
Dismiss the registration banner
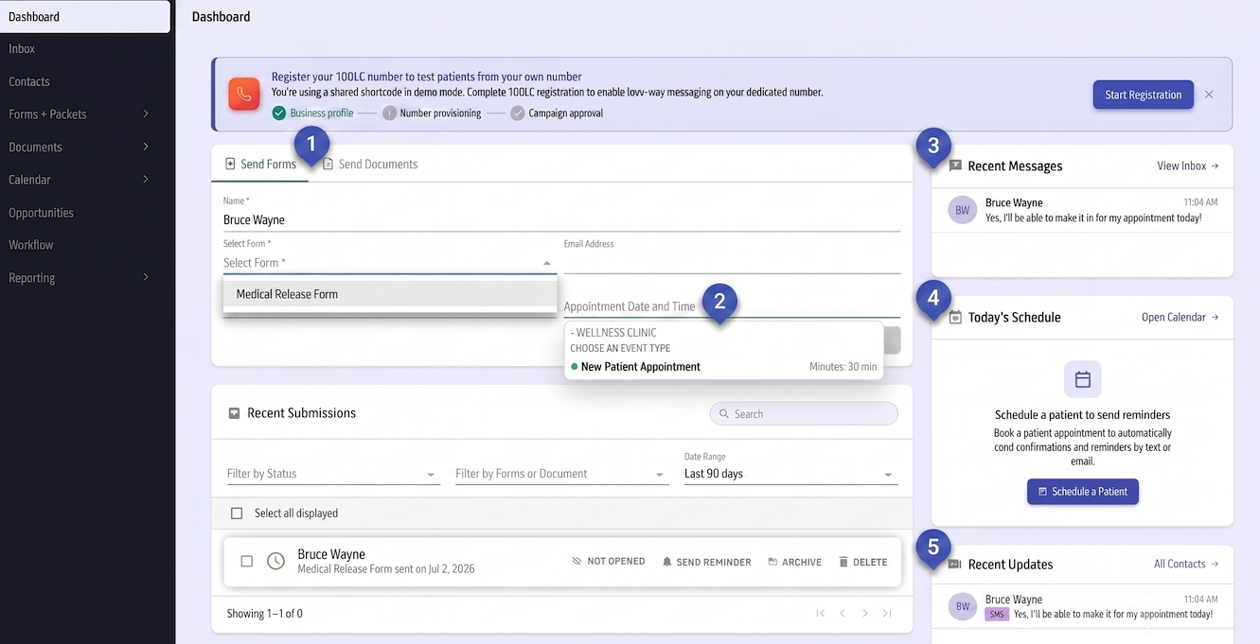click(1209, 95)
